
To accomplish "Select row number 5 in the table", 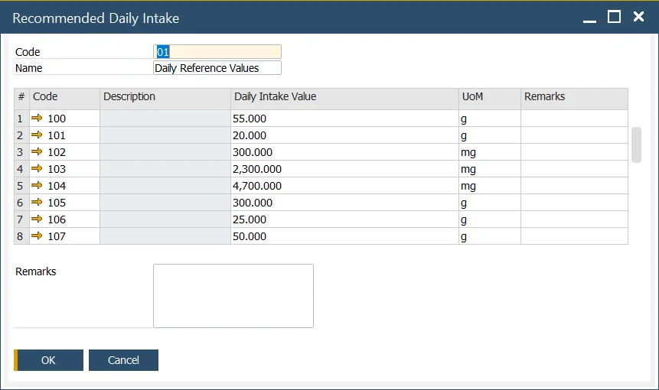I will click(21, 186).
